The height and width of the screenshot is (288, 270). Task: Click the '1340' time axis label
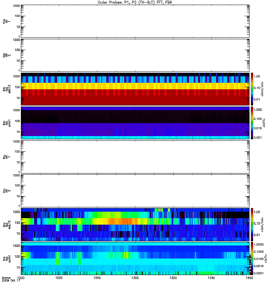tap(211, 278)
